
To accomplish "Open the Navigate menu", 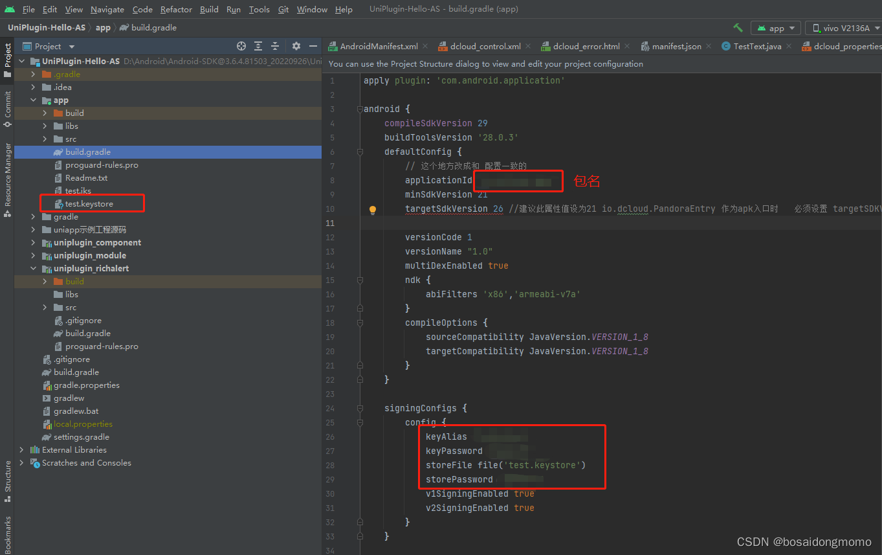I will coord(107,9).
